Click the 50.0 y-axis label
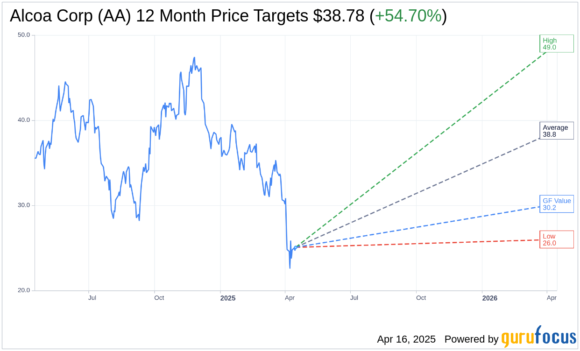The image size is (580, 351). pos(24,35)
